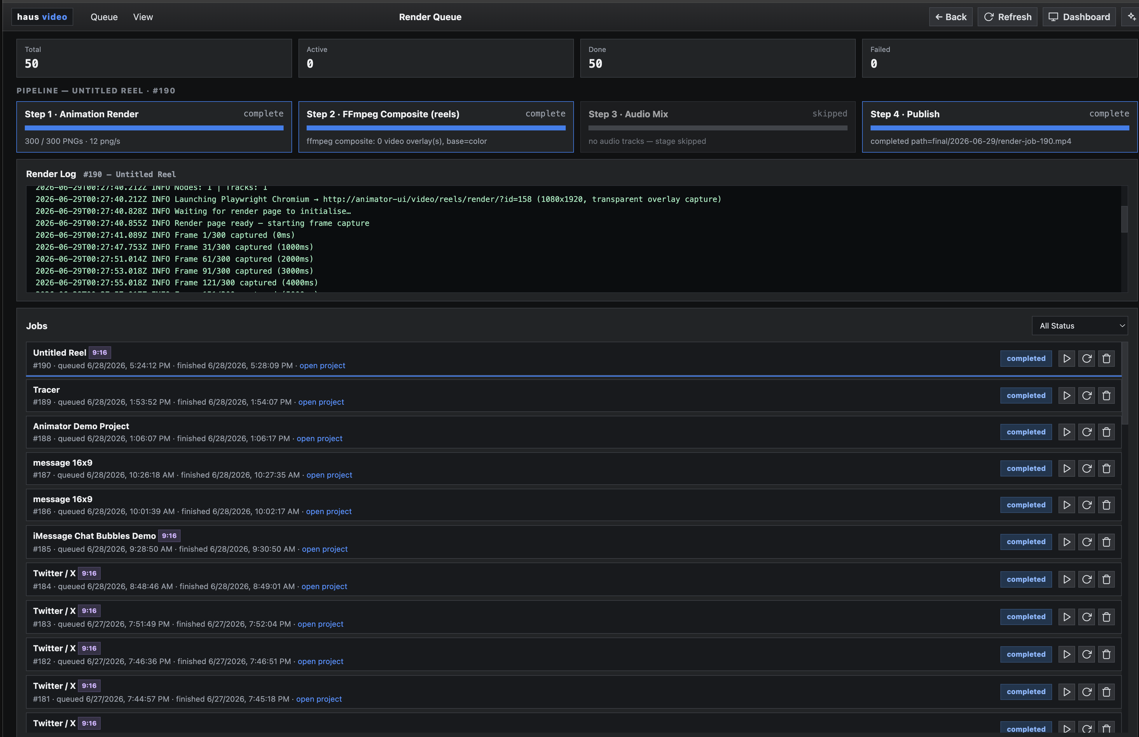
Task: Delete Twitter / X job #183
Action: click(x=1106, y=617)
